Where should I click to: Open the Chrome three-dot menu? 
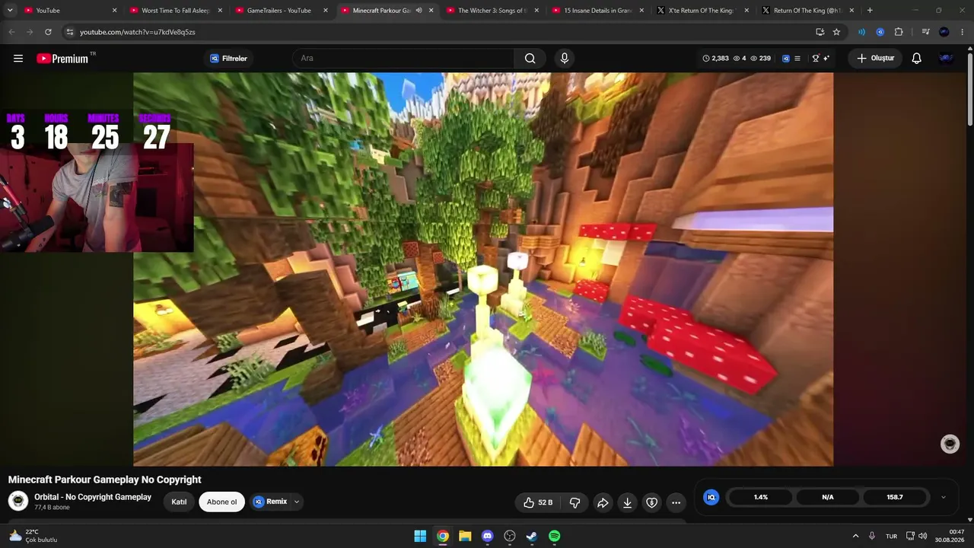tap(963, 32)
